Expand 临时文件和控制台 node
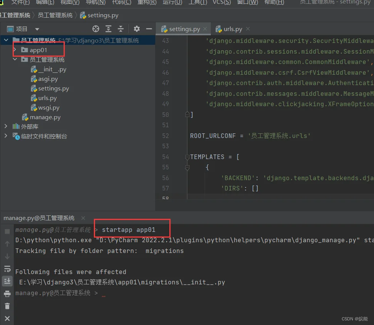374x325 pixels. tap(6, 136)
